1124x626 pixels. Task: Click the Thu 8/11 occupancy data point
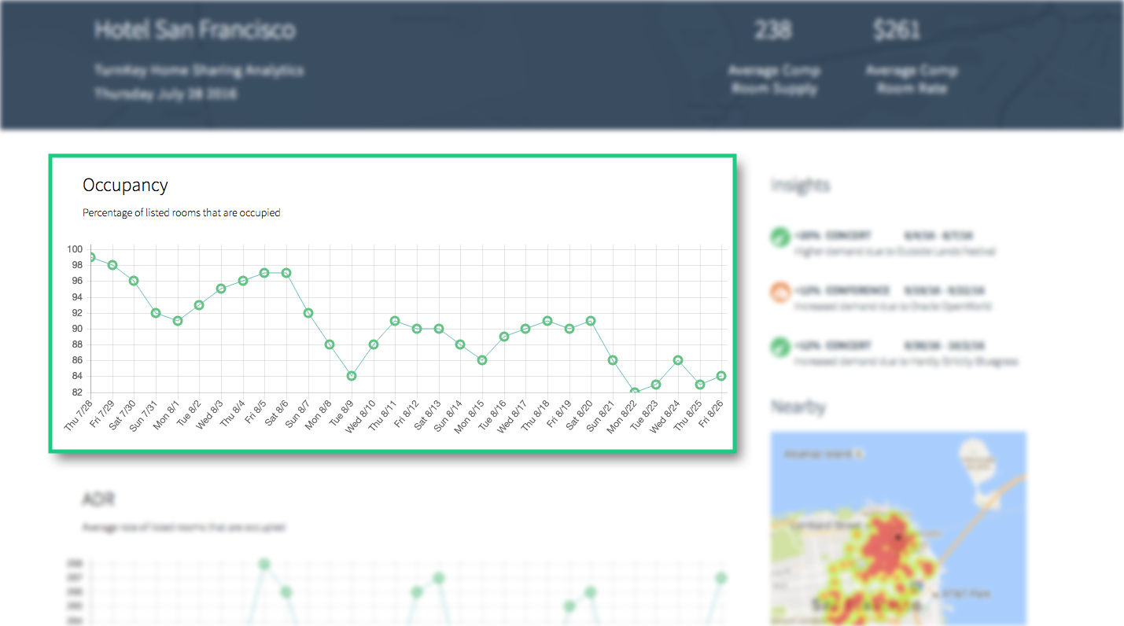(x=395, y=321)
